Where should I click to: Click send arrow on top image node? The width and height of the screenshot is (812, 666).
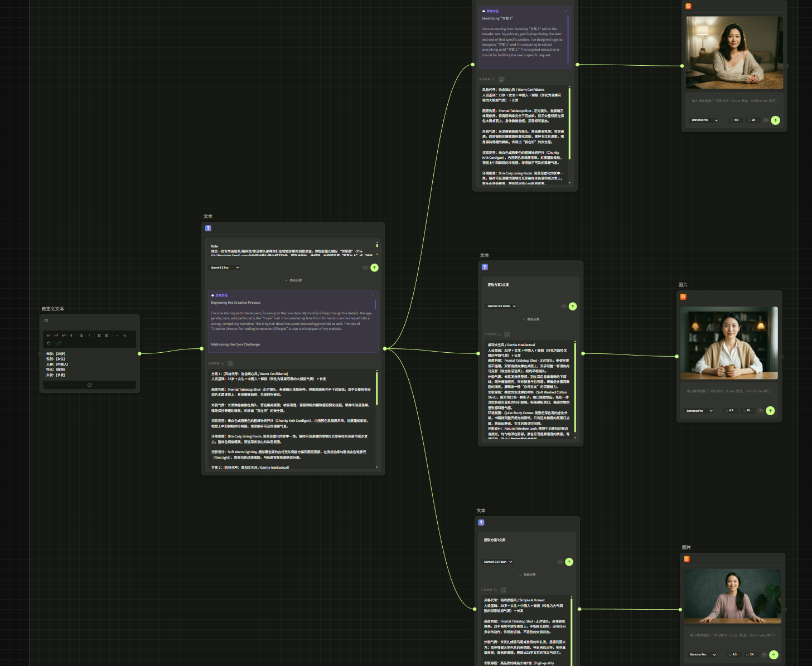(x=775, y=120)
